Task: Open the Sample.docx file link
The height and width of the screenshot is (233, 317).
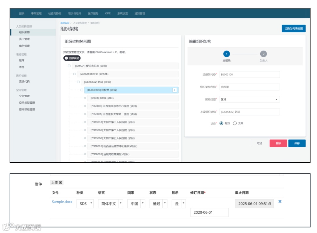Action: 62,202
